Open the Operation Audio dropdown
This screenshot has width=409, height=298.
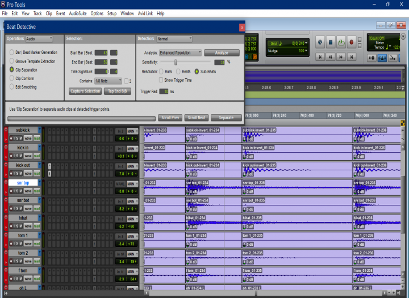coord(39,39)
